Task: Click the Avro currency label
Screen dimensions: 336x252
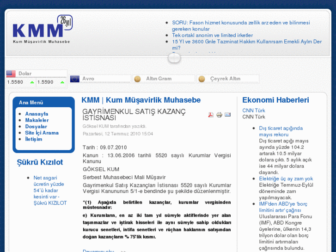Action: [88, 79]
